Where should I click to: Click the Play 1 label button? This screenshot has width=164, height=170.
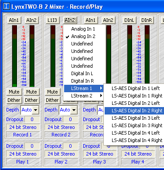[x=23, y=162]
